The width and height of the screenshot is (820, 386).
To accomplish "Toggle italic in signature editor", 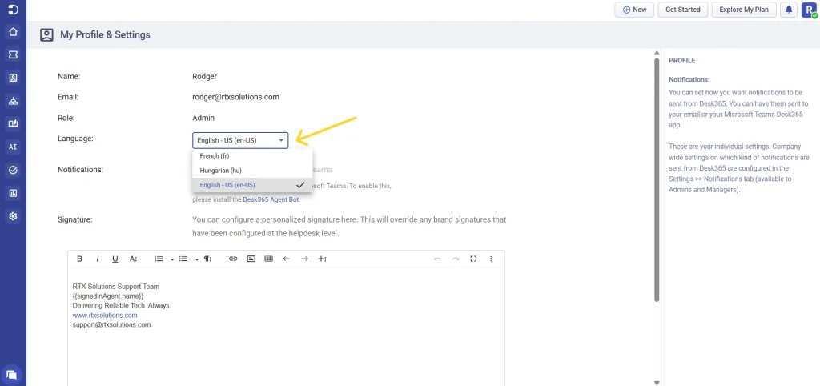I will coord(97,259).
